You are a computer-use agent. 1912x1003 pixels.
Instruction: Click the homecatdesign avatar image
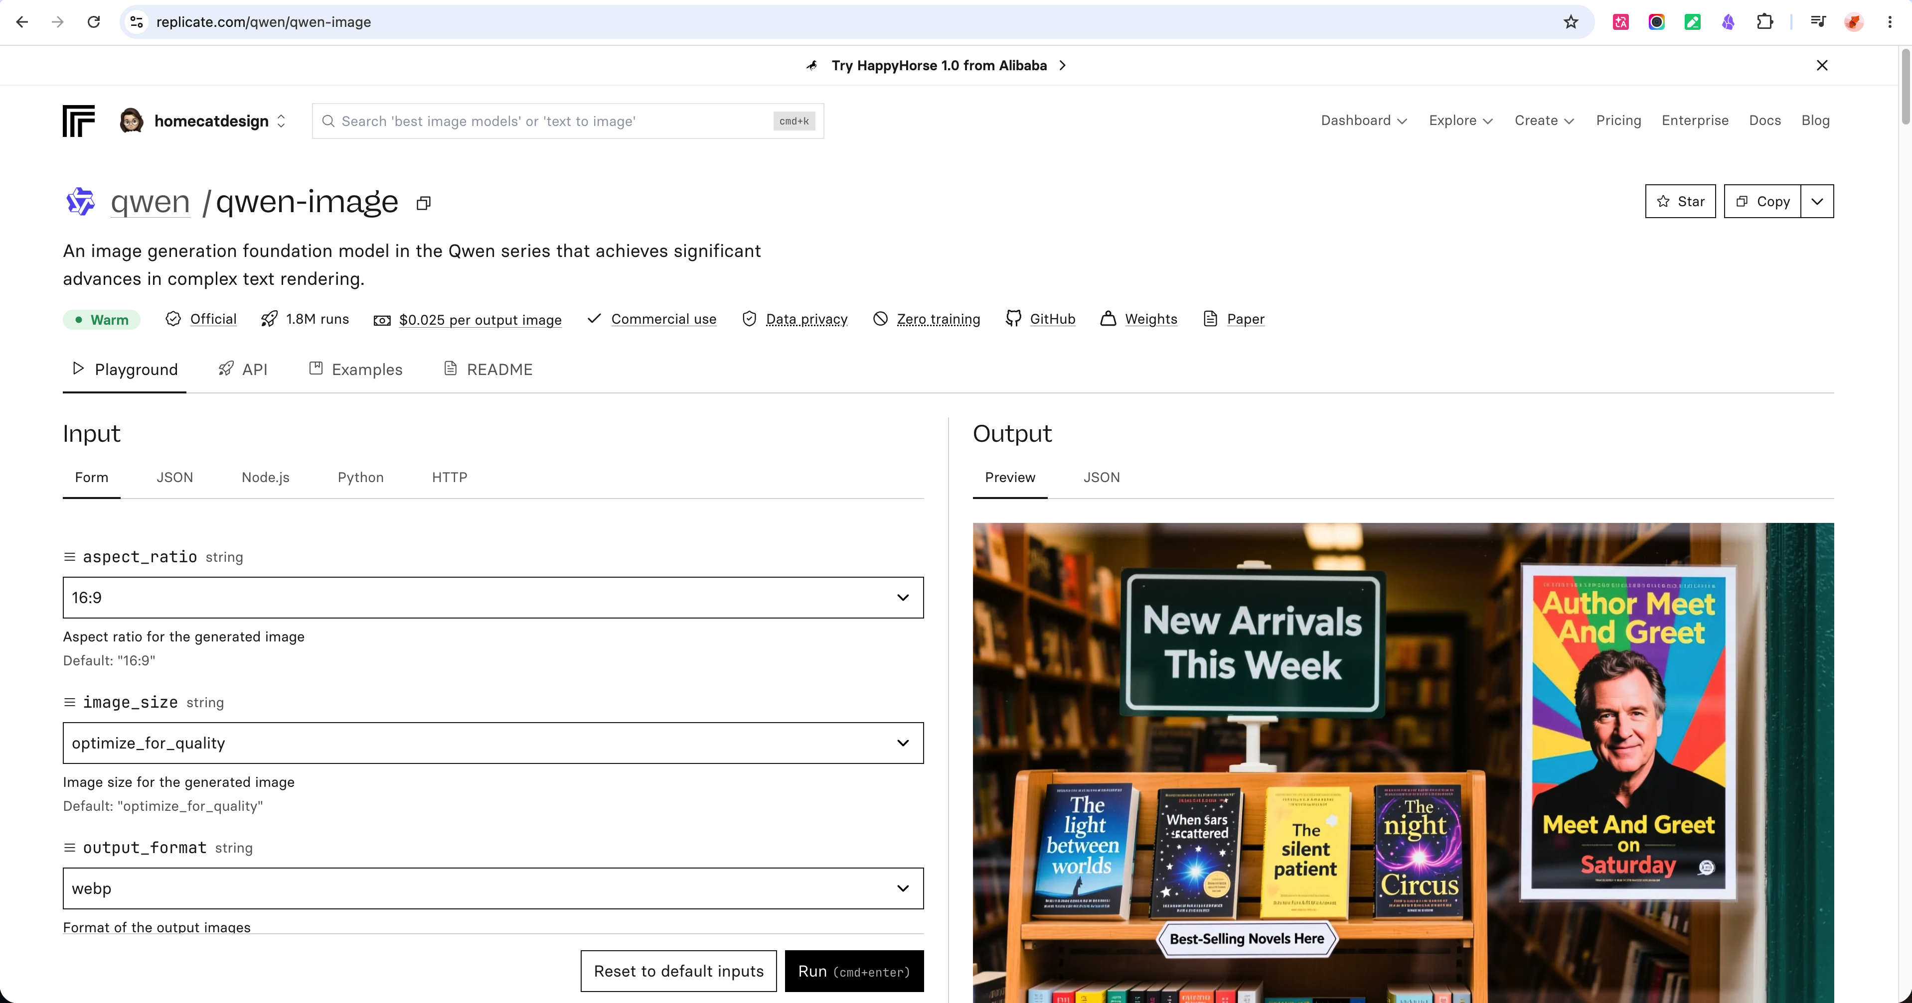click(132, 120)
